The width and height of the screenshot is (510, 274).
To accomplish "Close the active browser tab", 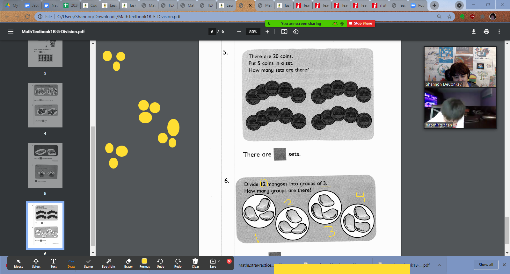I will pyautogui.click(x=250, y=5).
